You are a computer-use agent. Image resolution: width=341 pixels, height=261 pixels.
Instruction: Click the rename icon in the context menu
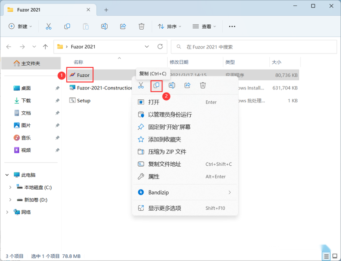pos(172,85)
